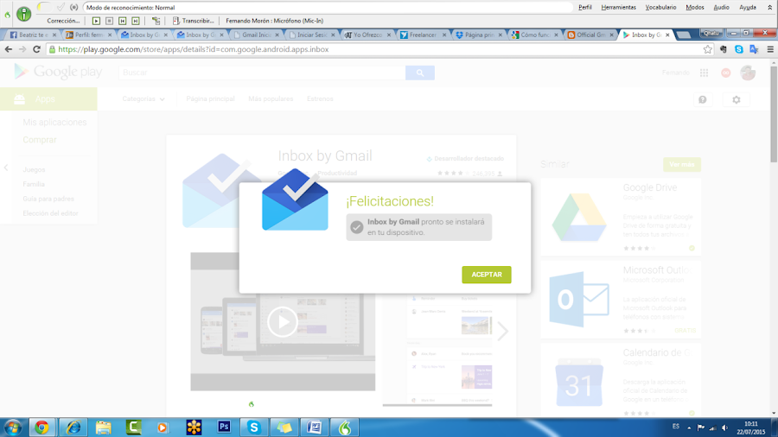Collapse the DragonBar with double chevron
Screen dimensions: 778x437
769,8
